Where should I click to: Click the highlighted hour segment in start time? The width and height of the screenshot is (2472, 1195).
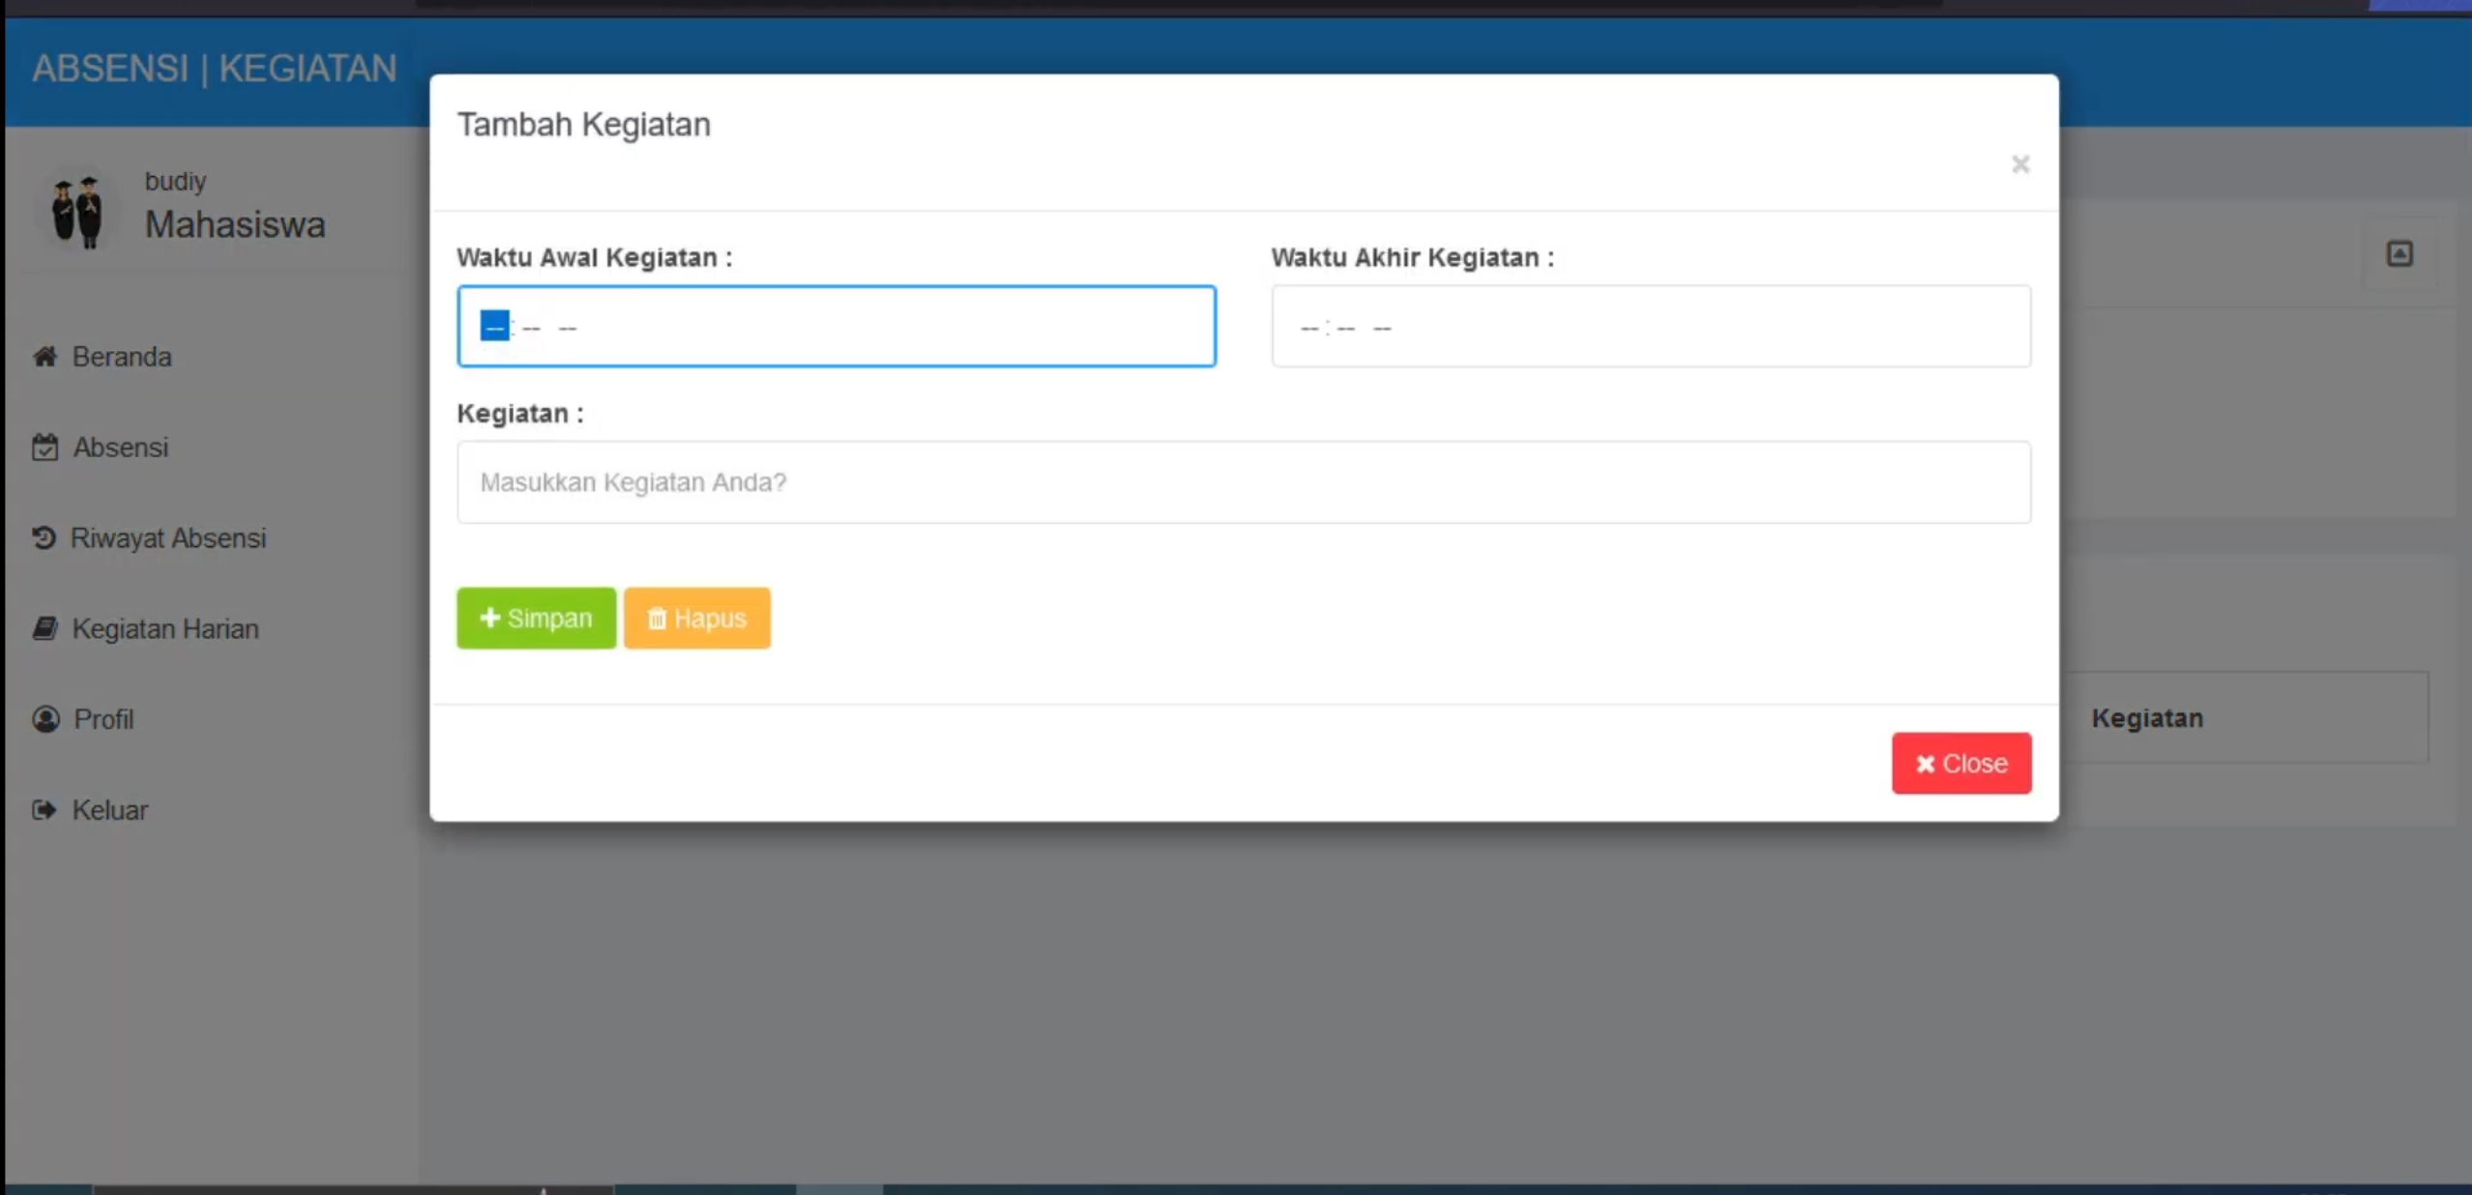(x=495, y=326)
